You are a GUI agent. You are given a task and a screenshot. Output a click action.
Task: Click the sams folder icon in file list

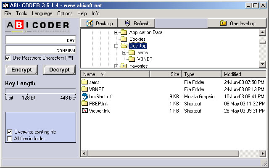pyautogui.click(x=85, y=82)
